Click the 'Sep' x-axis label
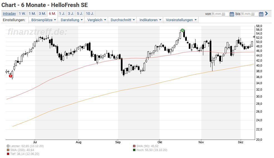The image size is (274, 158). 118,142
